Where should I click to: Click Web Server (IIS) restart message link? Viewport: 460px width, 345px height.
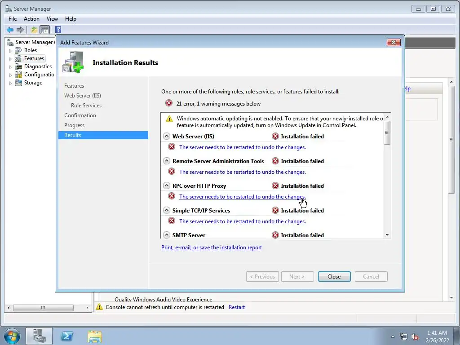(x=243, y=147)
